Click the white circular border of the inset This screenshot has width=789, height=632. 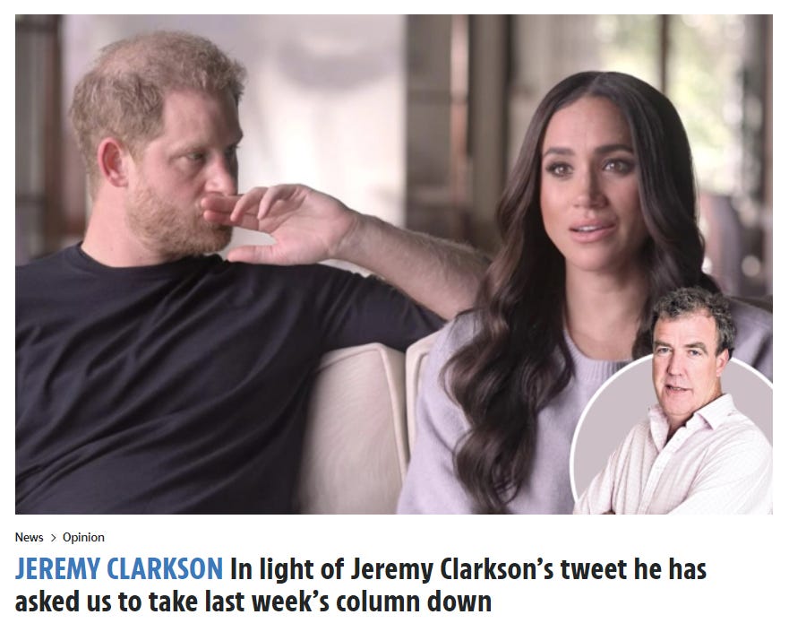click(x=575, y=438)
